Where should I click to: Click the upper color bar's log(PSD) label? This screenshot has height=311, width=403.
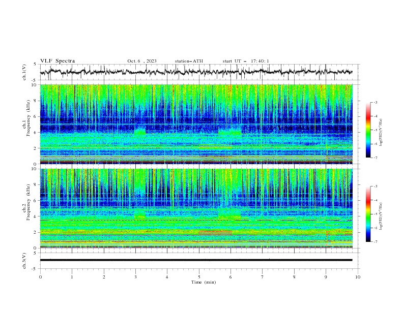(381, 133)
